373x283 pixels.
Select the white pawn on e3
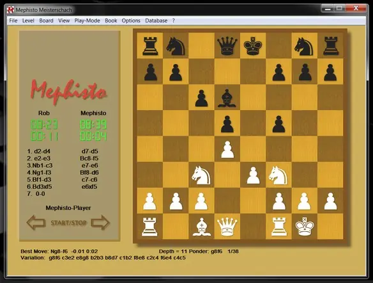coord(253,175)
